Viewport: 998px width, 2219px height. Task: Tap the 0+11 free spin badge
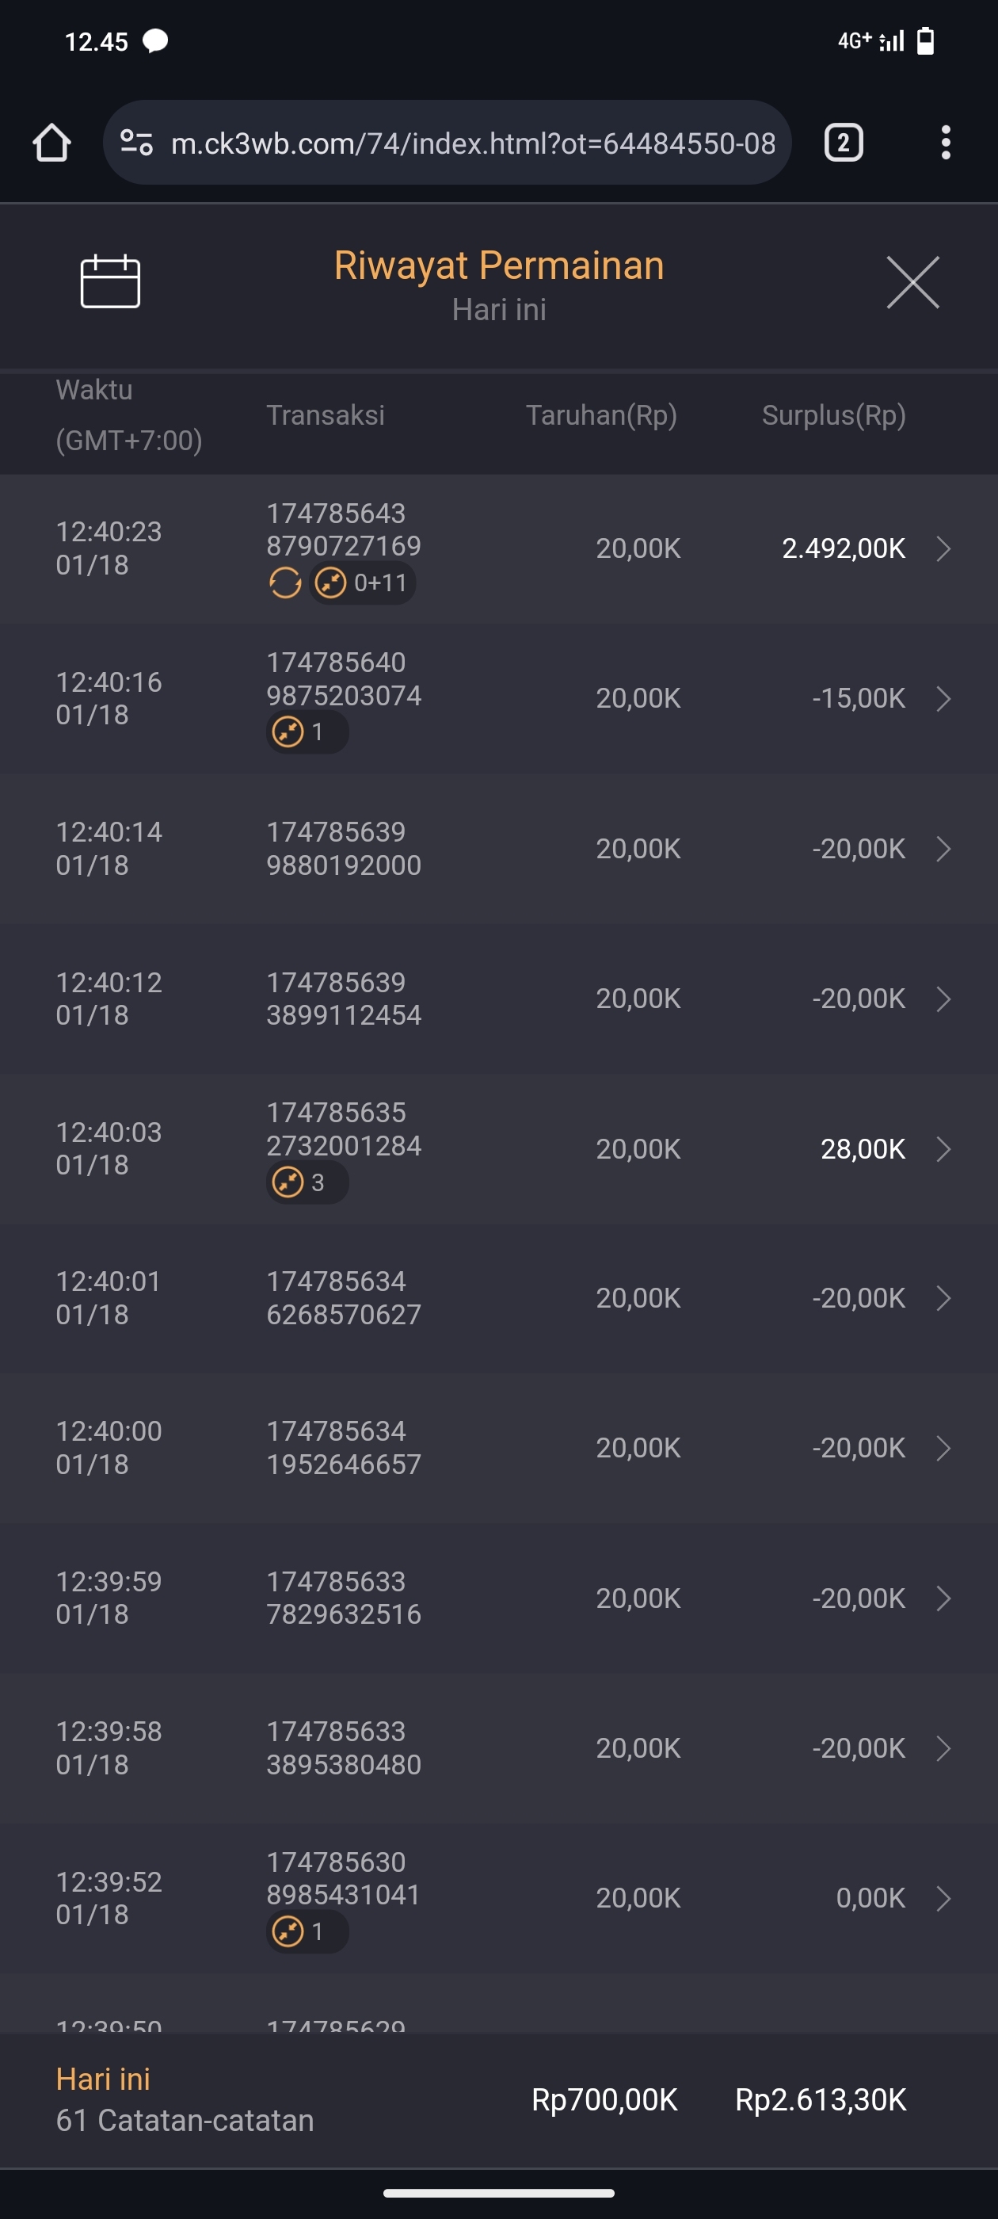click(x=363, y=583)
